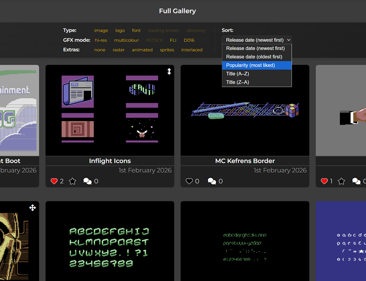This screenshot has width=366, height=281.
Task: Open comments bubble on Inflight Icons card
Action: pos(87,181)
